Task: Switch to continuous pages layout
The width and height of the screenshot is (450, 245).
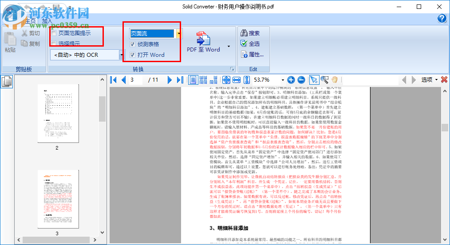Action: 203,80
